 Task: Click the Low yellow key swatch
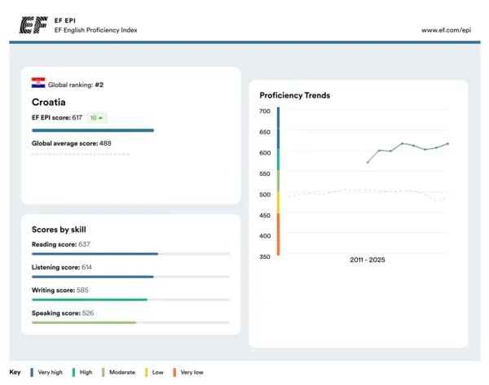click(146, 372)
